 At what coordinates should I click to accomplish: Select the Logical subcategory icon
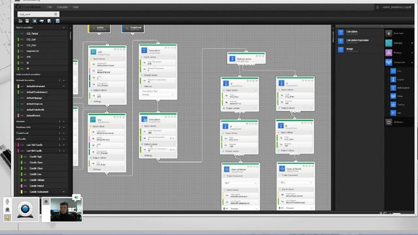[x=393, y=80]
